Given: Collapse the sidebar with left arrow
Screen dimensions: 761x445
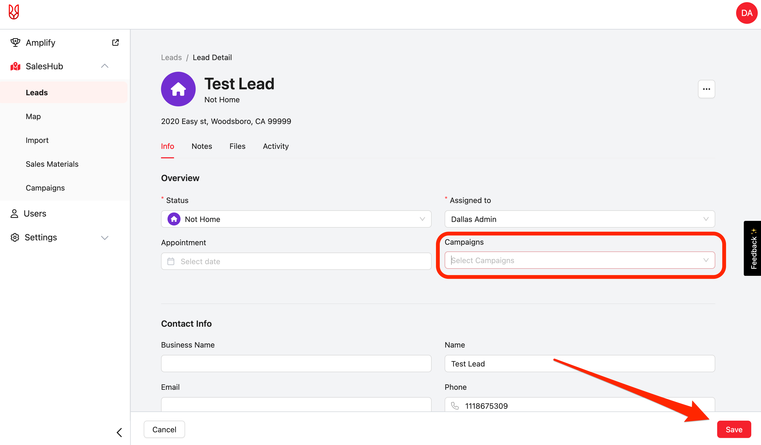Looking at the screenshot, I should pyautogui.click(x=119, y=432).
